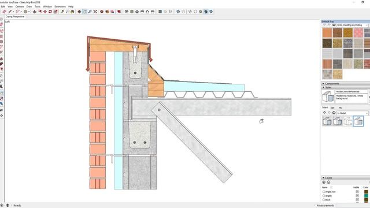Screen dimensions: 370x208
Task: Click the style description text box
Action: point(351,99)
